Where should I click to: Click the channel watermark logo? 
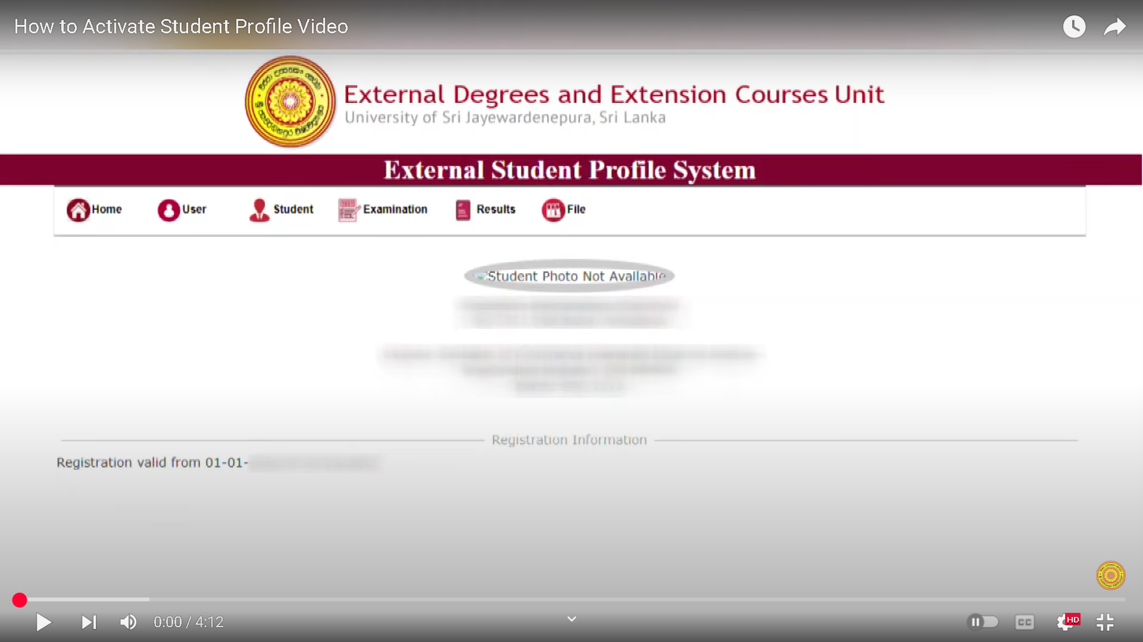1111,575
